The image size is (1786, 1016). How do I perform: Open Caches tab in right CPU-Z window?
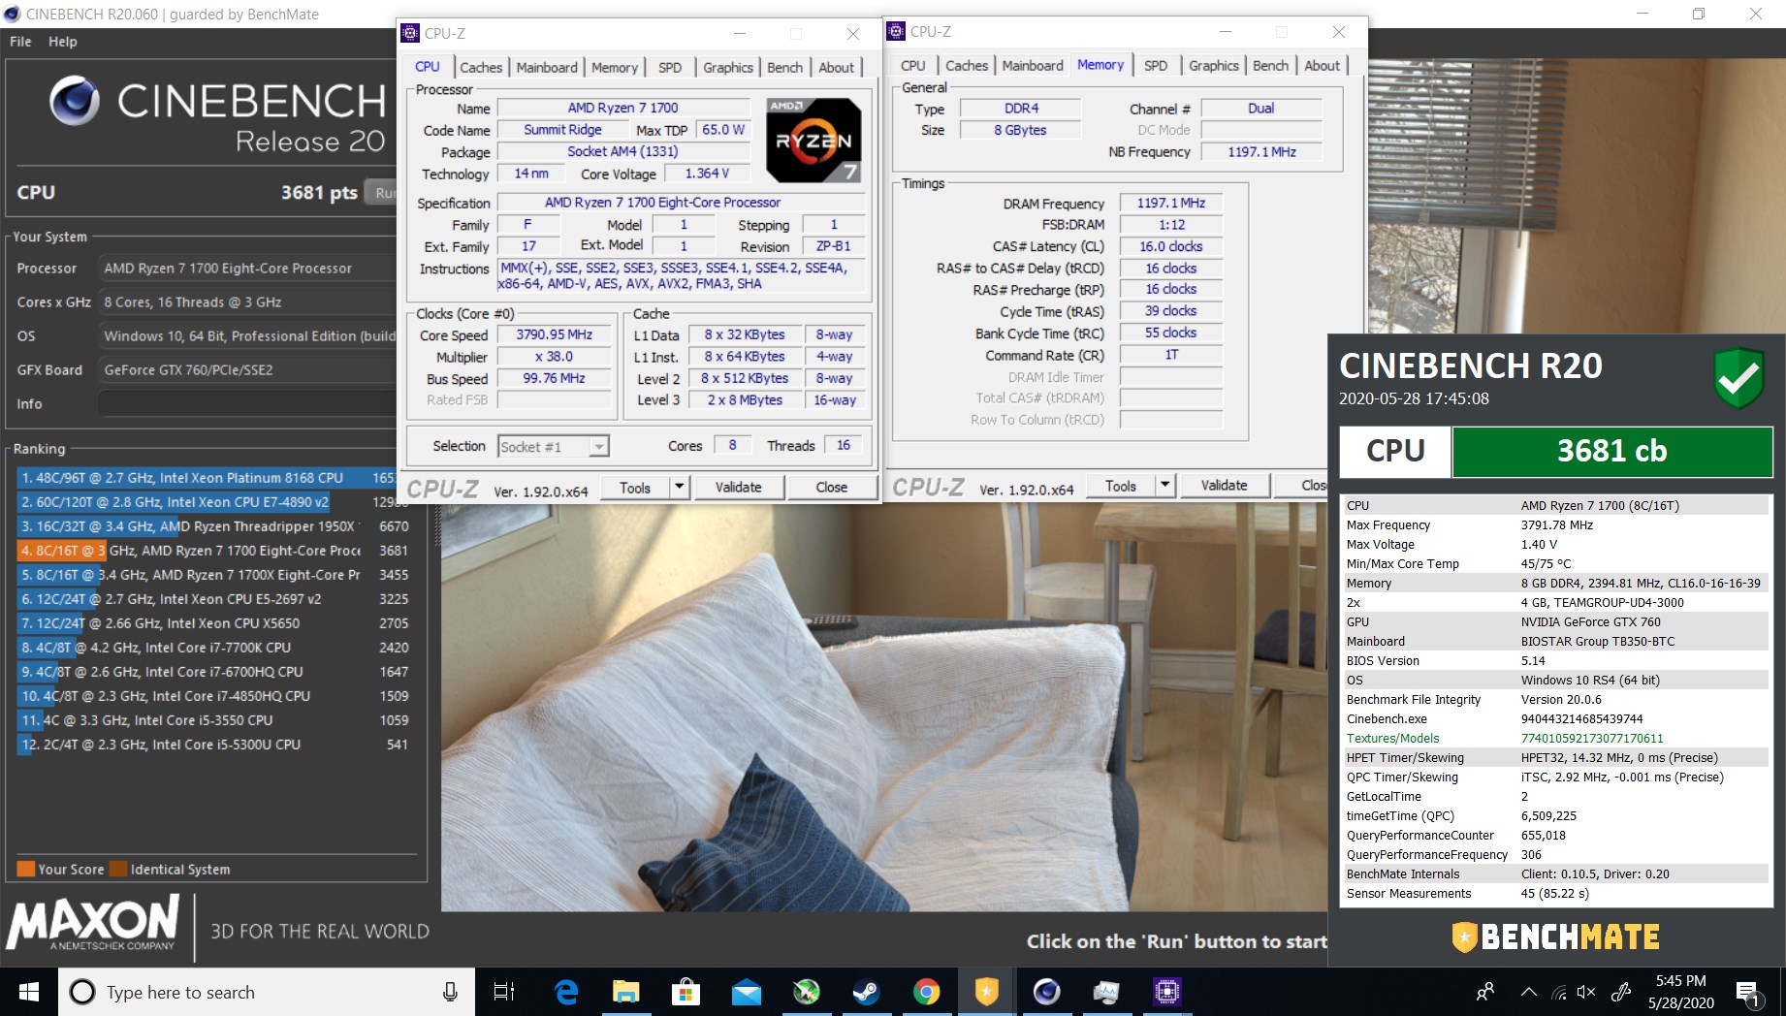click(x=967, y=65)
